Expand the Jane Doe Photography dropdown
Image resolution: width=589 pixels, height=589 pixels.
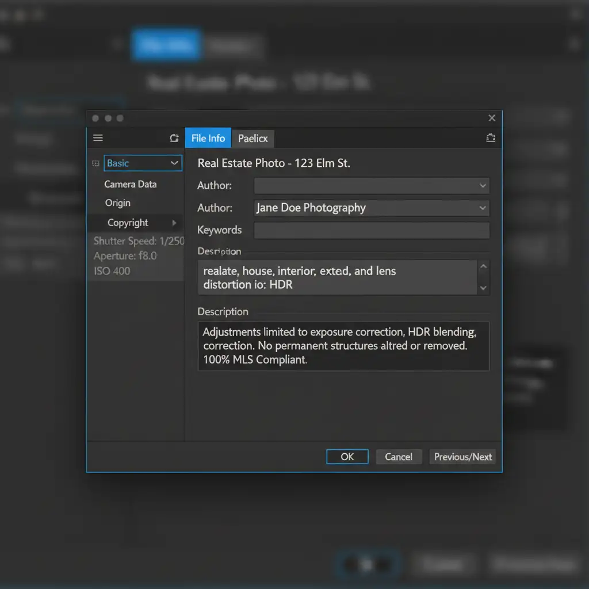pos(483,208)
